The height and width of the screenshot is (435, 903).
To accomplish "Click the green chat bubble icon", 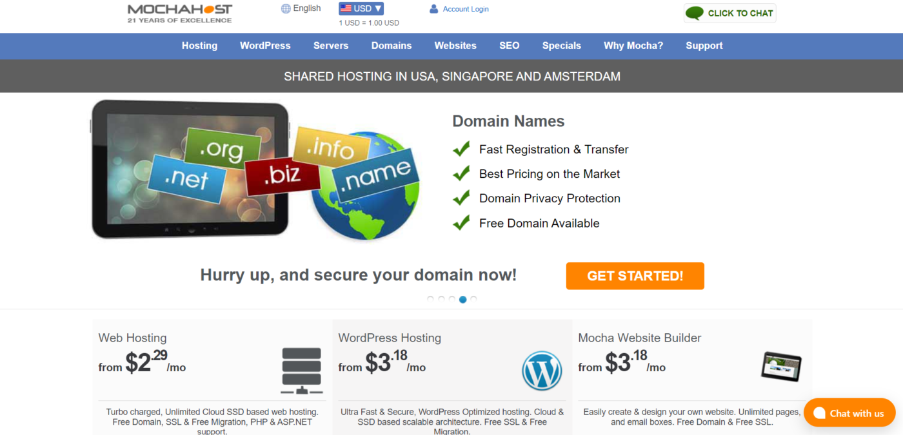I will [695, 13].
